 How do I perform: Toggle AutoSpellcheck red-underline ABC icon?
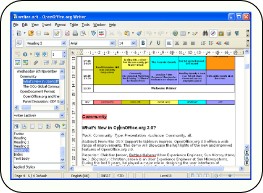(x=102, y=33)
